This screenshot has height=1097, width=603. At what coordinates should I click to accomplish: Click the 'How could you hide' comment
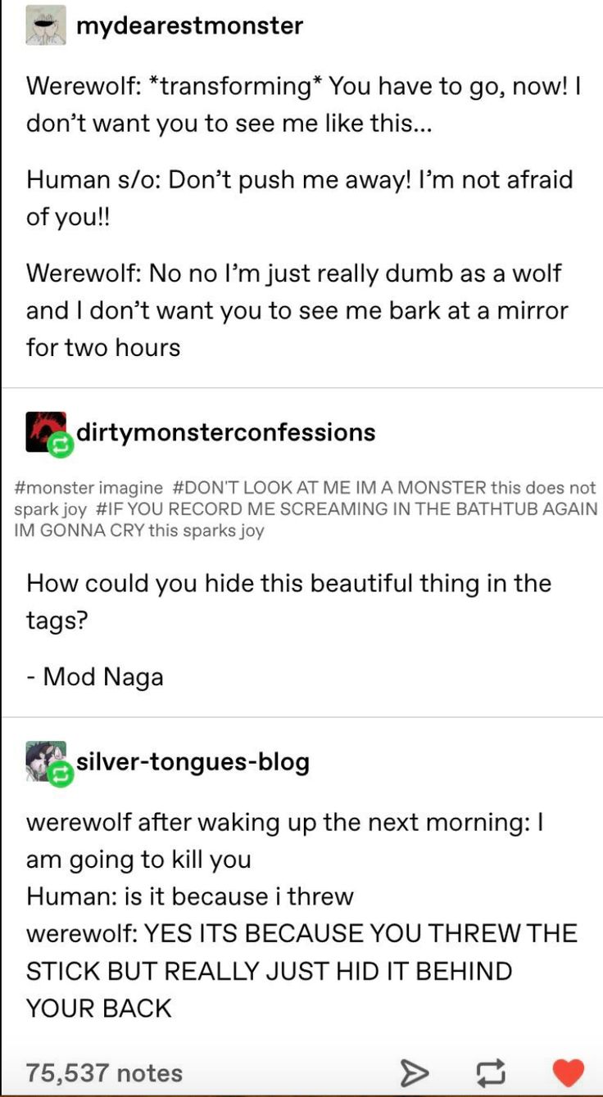(x=288, y=602)
